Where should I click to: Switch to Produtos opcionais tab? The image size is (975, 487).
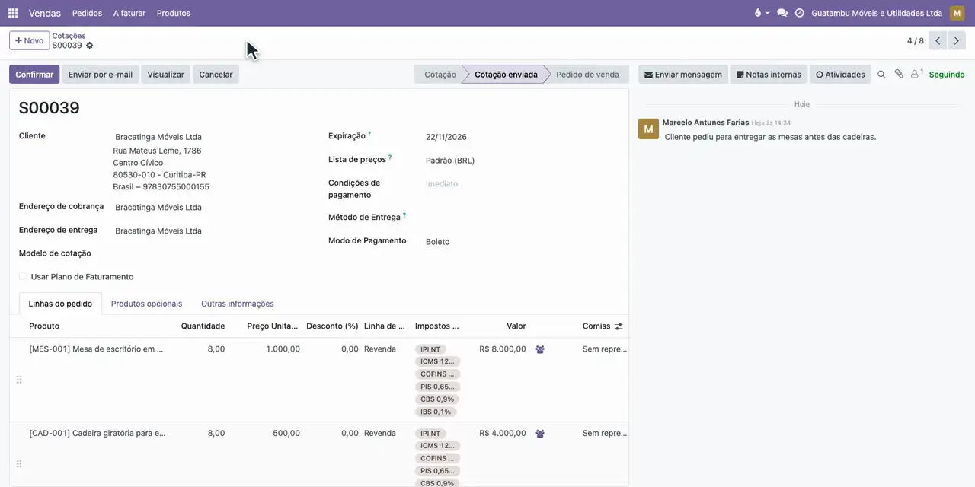[146, 304]
